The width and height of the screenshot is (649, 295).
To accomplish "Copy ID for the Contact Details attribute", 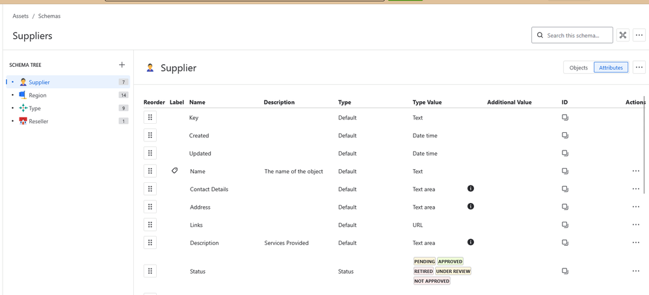I will pyautogui.click(x=565, y=189).
